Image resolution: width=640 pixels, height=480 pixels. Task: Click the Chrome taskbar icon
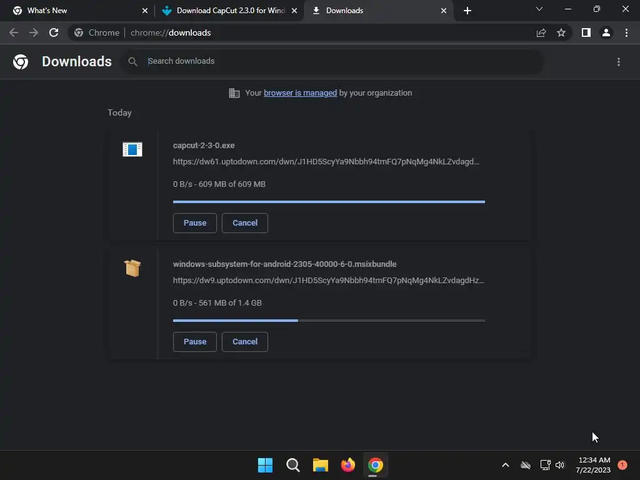(x=376, y=465)
